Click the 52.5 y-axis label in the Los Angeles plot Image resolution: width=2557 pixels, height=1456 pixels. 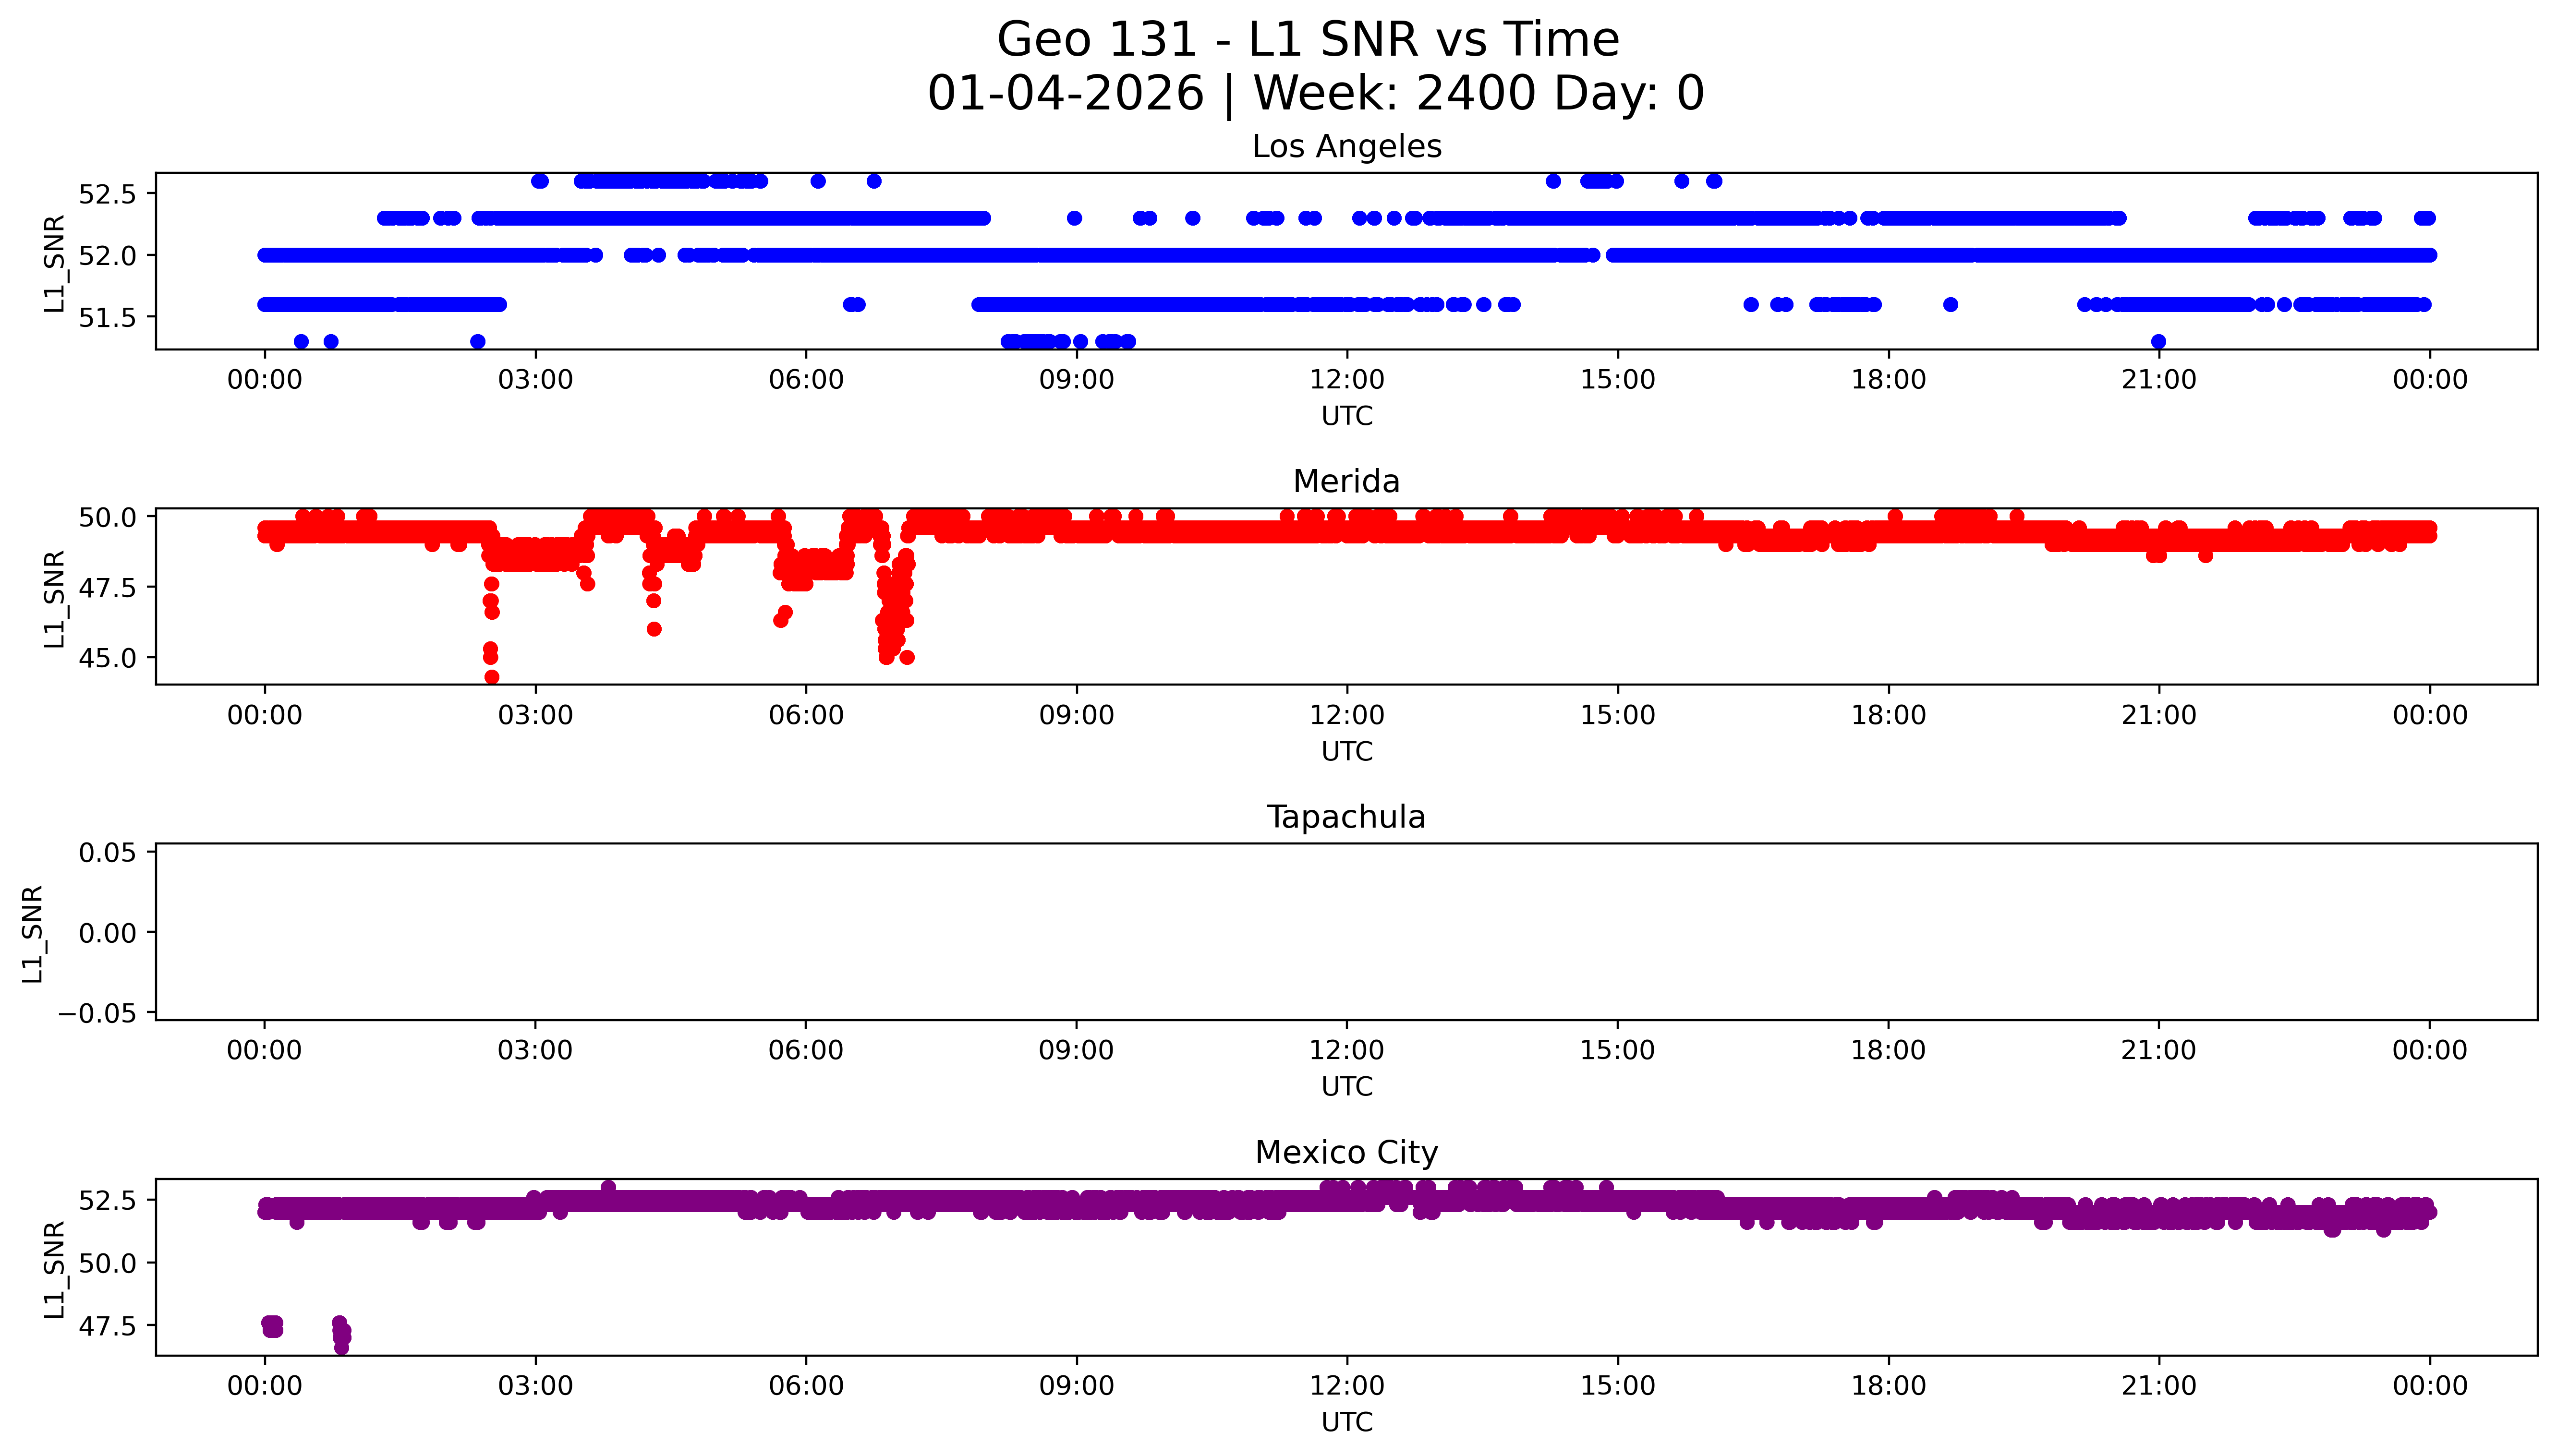(x=107, y=194)
